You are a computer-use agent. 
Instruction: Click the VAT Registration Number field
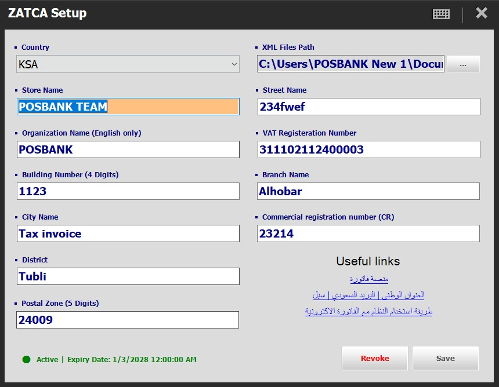tap(368, 149)
